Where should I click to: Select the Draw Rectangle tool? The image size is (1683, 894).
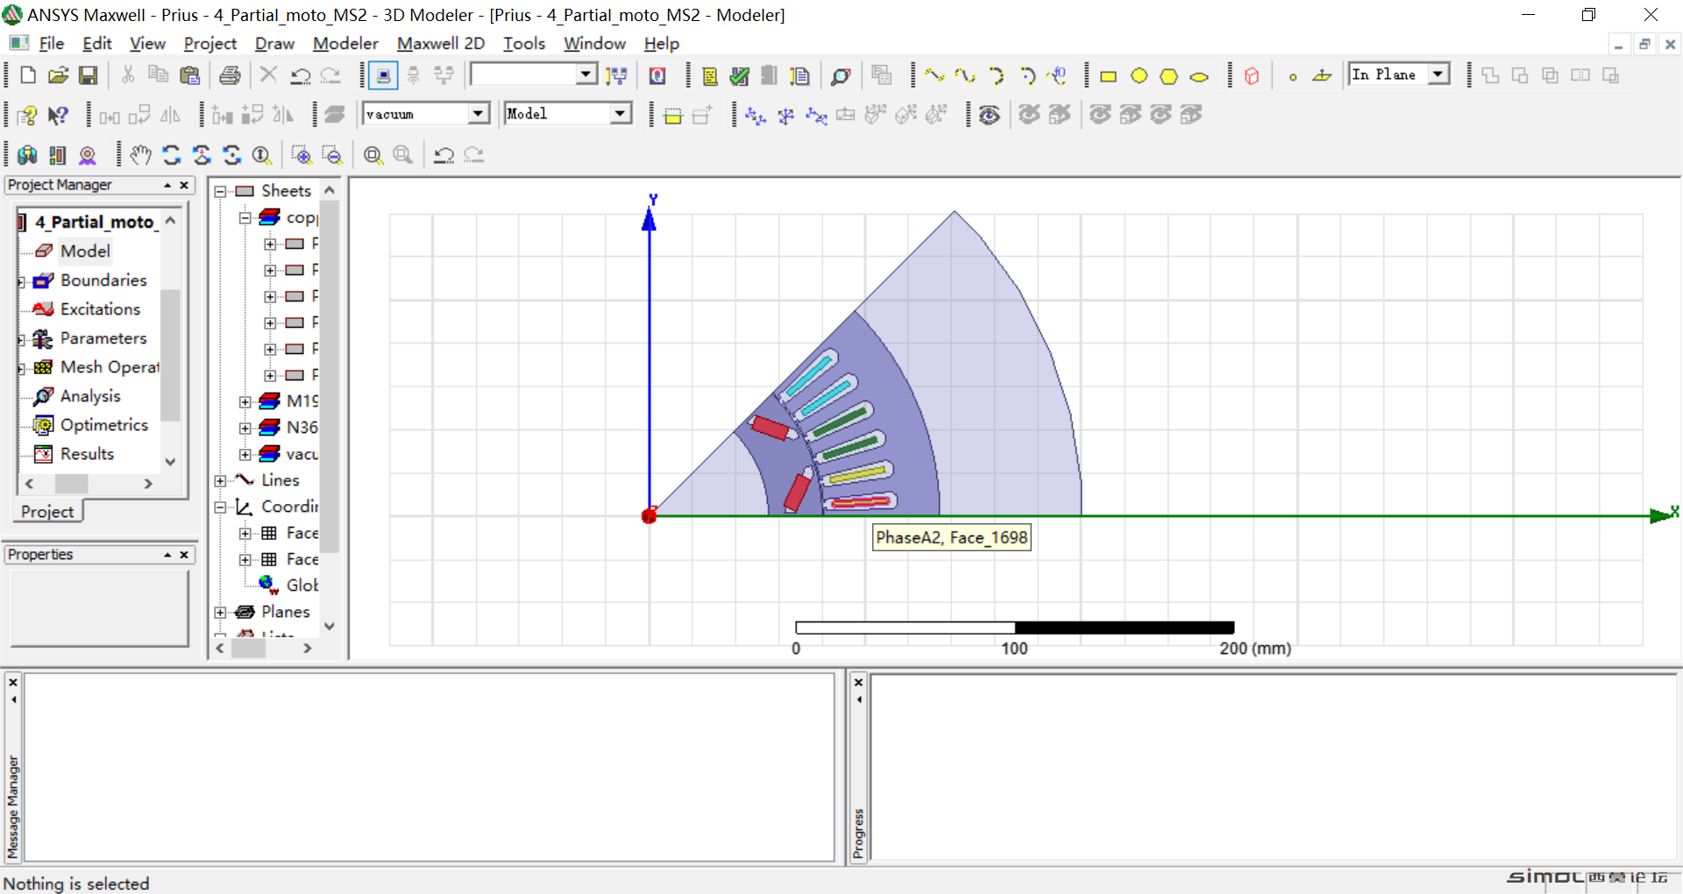(x=1108, y=76)
